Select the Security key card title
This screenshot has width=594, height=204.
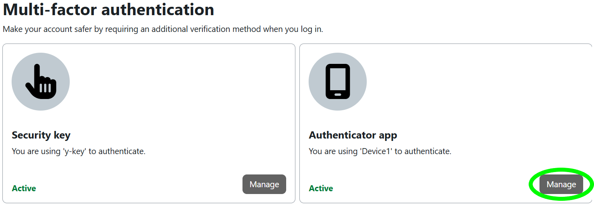[41, 135]
